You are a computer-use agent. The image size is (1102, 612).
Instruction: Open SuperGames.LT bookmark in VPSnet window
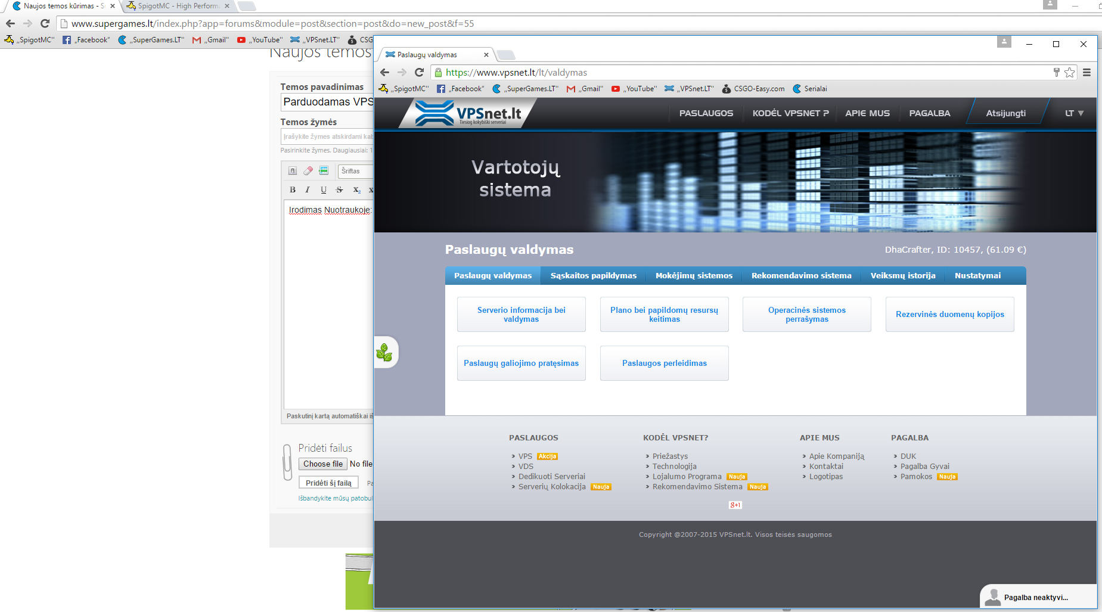coord(525,89)
